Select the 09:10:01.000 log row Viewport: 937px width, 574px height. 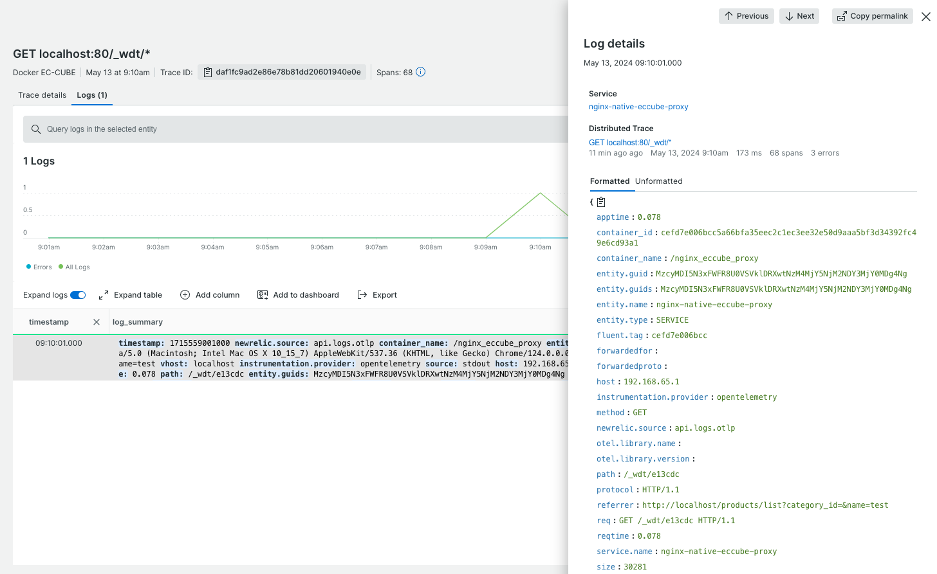click(x=290, y=358)
